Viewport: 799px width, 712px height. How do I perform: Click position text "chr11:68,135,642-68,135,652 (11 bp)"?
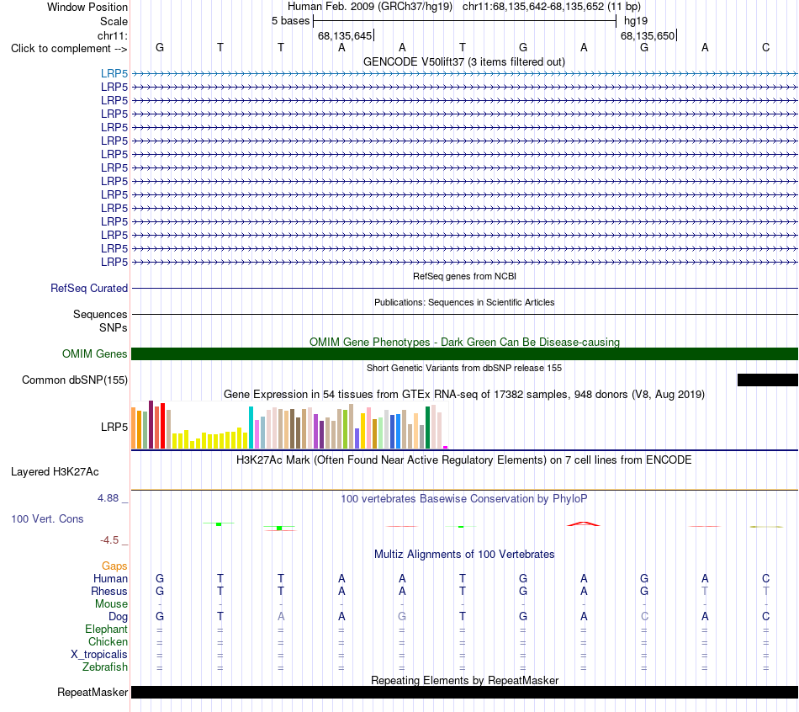tap(552, 7)
